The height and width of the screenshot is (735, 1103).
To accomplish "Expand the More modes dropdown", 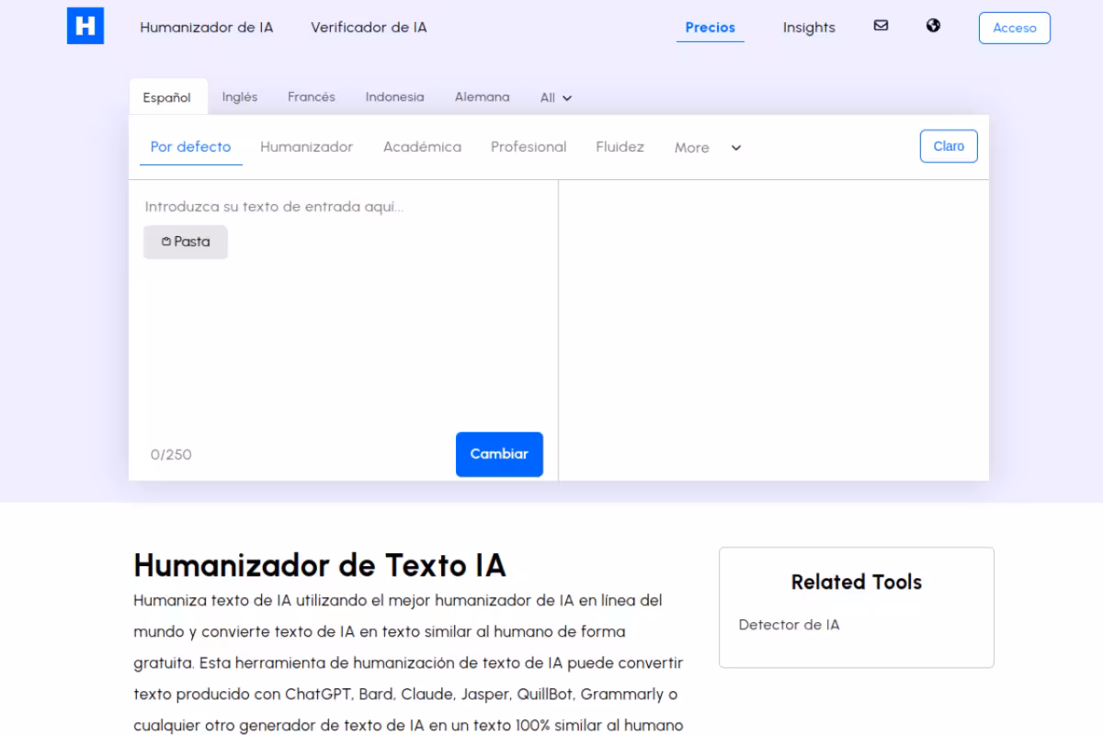I will coord(708,148).
